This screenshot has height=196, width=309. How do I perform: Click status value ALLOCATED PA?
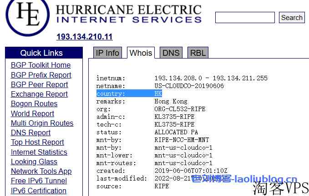(x=176, y=132)
